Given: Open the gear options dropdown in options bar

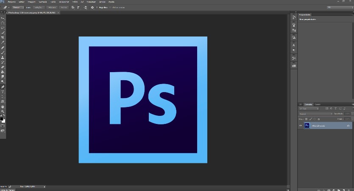Looking at the screenshot, I should [x=92, y=8].
